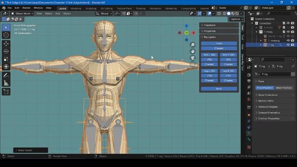Screen dimensions: 297x167
Task: Expand the Make Parent operator panel
Action: 31,150
